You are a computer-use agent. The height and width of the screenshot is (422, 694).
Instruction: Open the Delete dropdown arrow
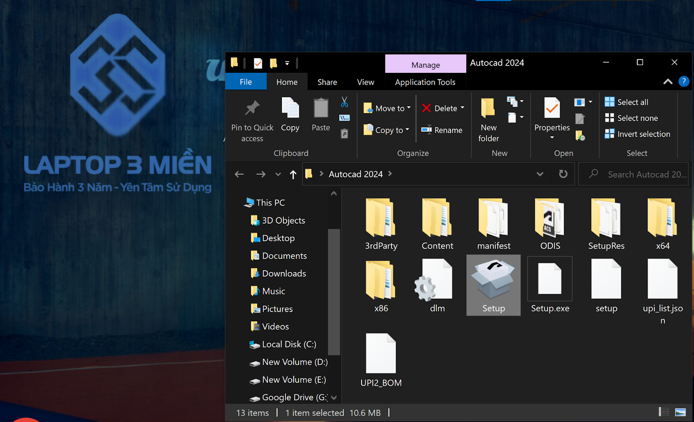462,108
